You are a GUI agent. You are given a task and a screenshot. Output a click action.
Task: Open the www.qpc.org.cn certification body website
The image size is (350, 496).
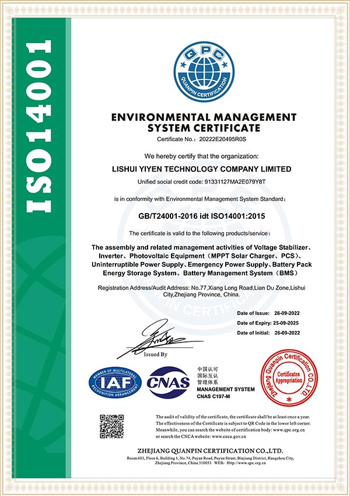(289, 430)
